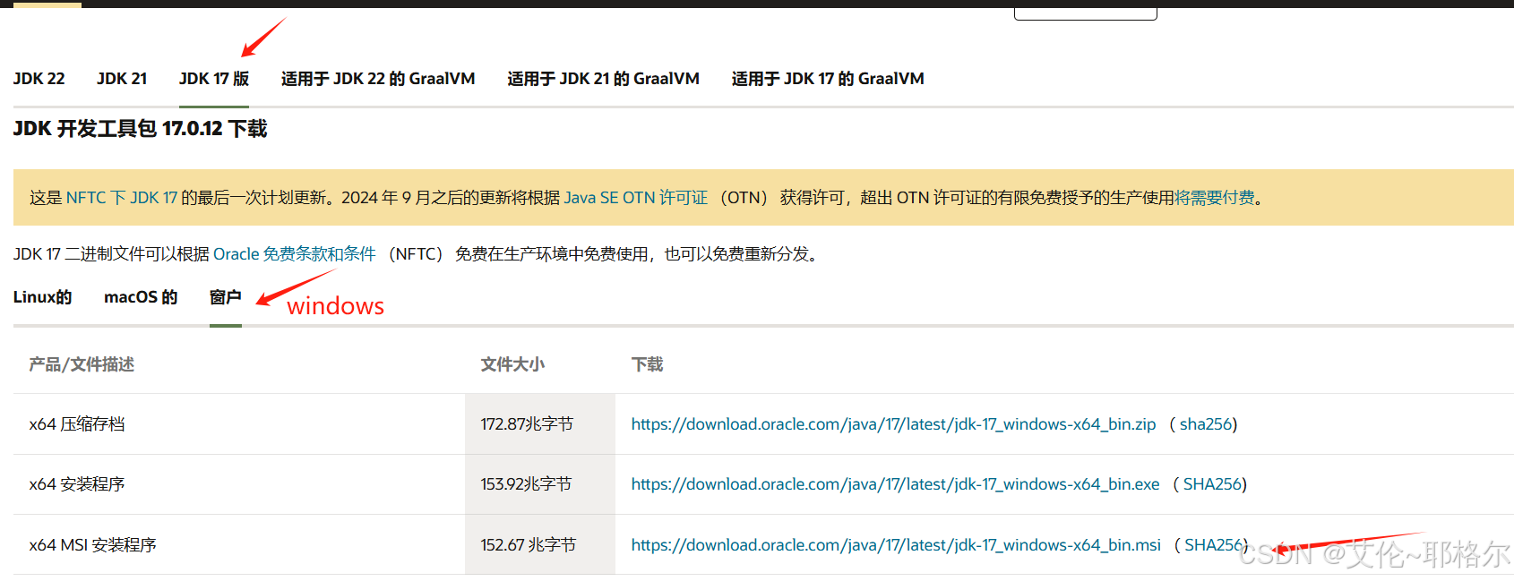Click the x64 MSI 安装程序 row label
The image size is (1514, 581).
pos(93,545)
